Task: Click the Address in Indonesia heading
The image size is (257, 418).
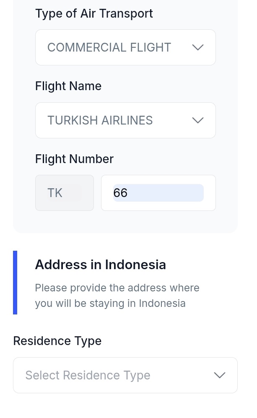Action: (100, 265)
